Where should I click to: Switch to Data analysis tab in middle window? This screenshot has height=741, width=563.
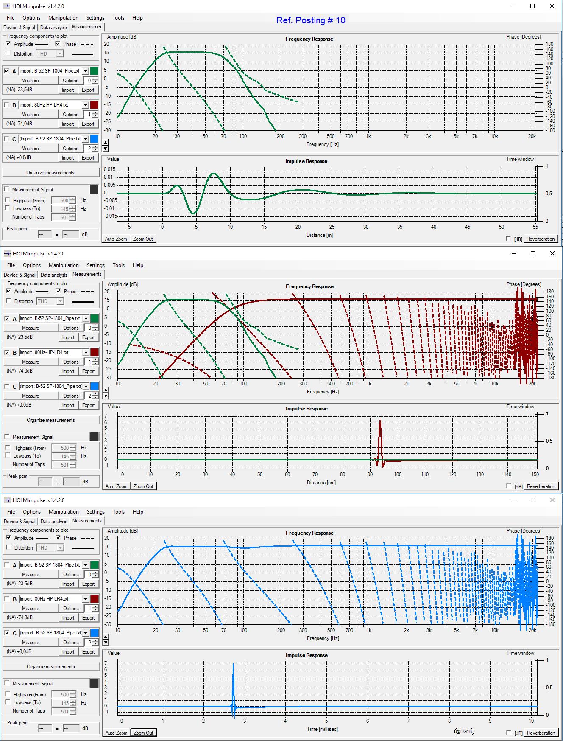[54, 275]
